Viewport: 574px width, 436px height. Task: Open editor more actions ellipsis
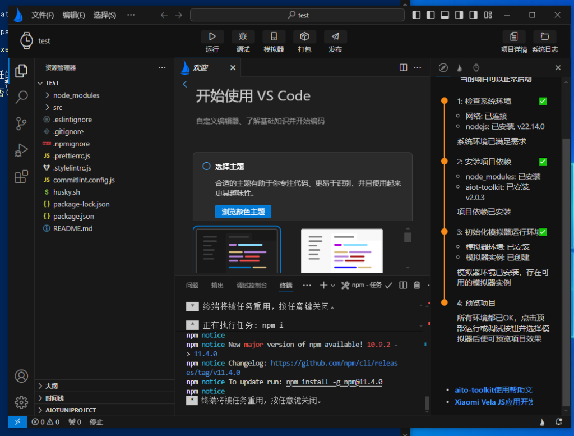click(x=417, y=67)
